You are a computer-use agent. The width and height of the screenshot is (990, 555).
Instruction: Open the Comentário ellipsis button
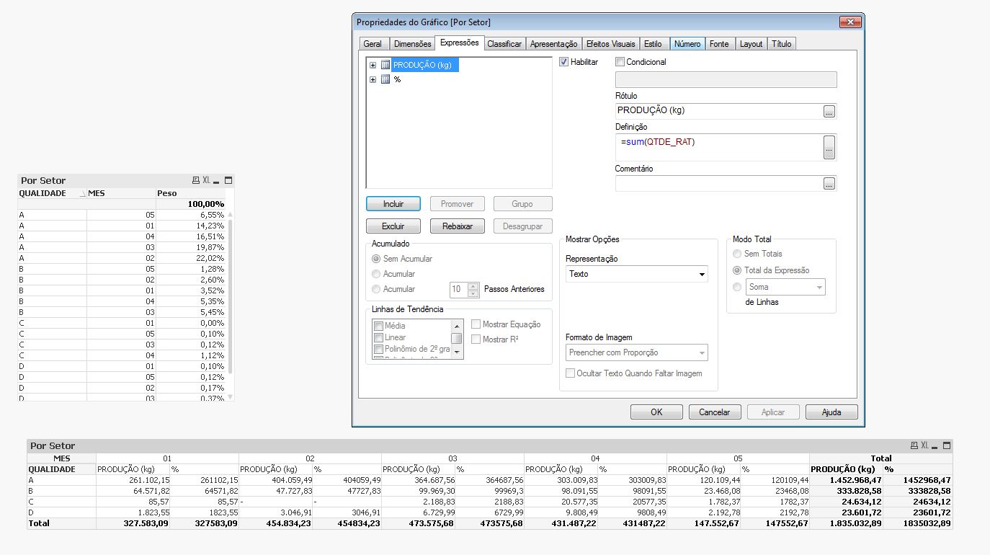click(829, 184)
